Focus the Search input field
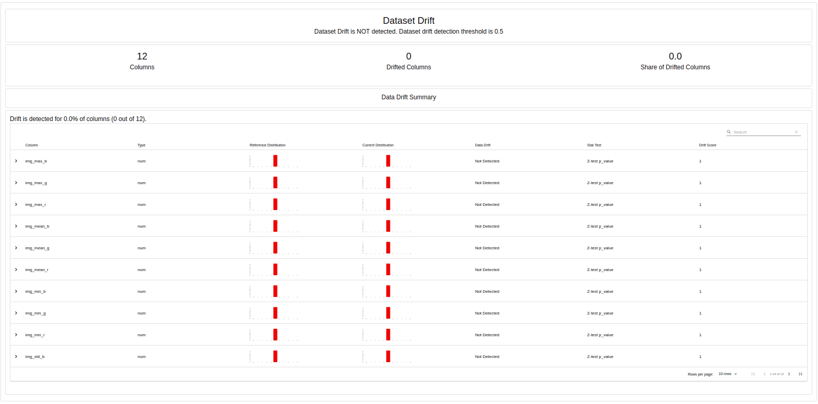818x404 pixels. coord(763,132)
